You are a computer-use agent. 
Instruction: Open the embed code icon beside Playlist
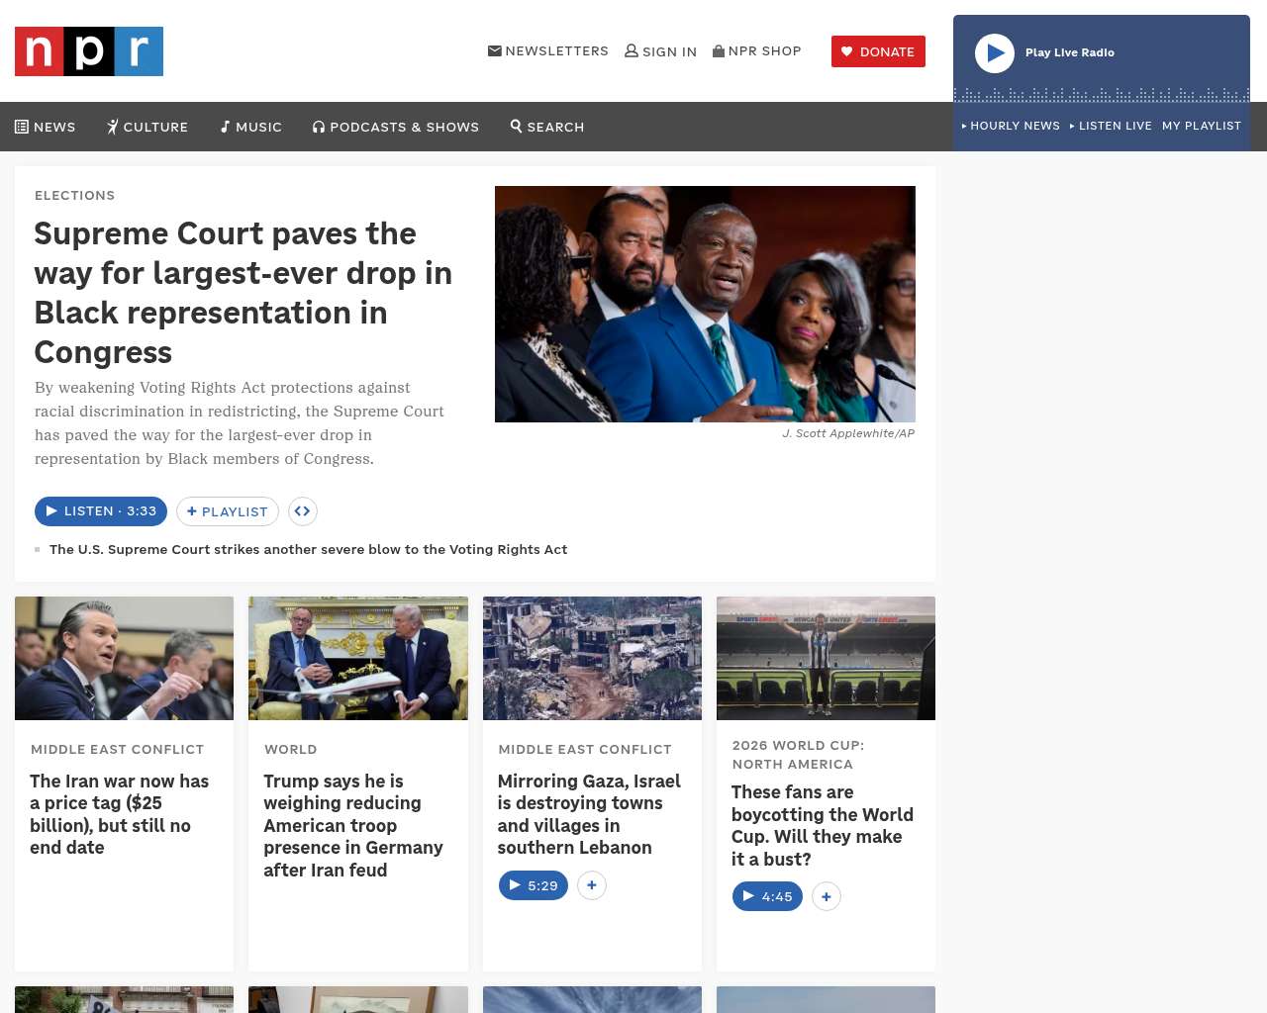tap(303, 511)
